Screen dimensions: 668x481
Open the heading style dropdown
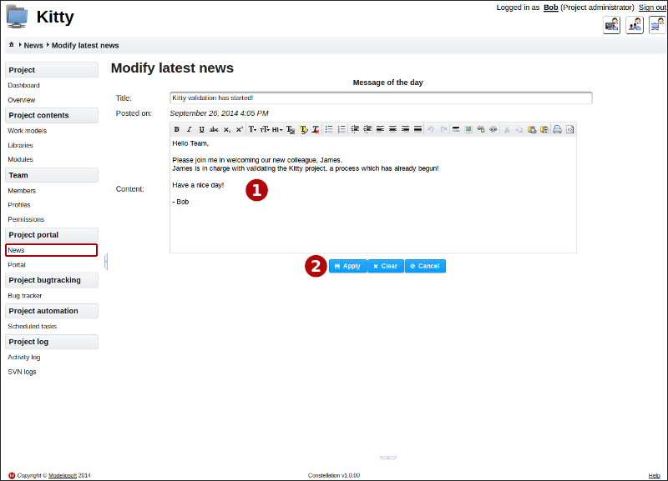[x=277, y=129]
